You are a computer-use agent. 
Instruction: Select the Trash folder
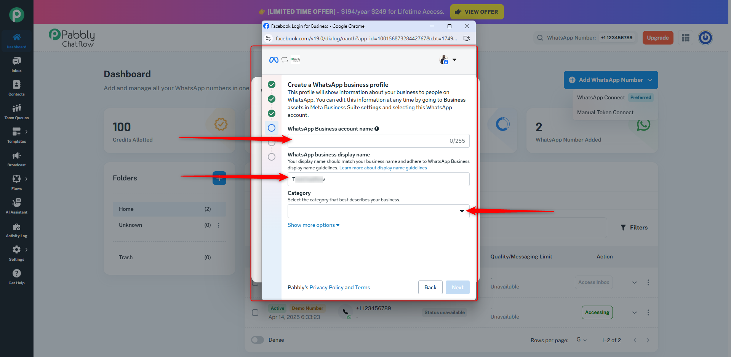pyautogui.click(x=170, y=257)
